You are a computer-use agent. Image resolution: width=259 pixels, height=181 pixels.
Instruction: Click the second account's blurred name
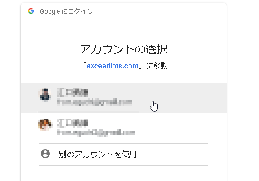coord(72,123)
